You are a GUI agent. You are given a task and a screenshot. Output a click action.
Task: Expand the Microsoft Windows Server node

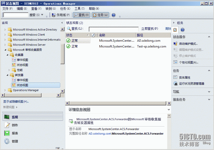5,45
